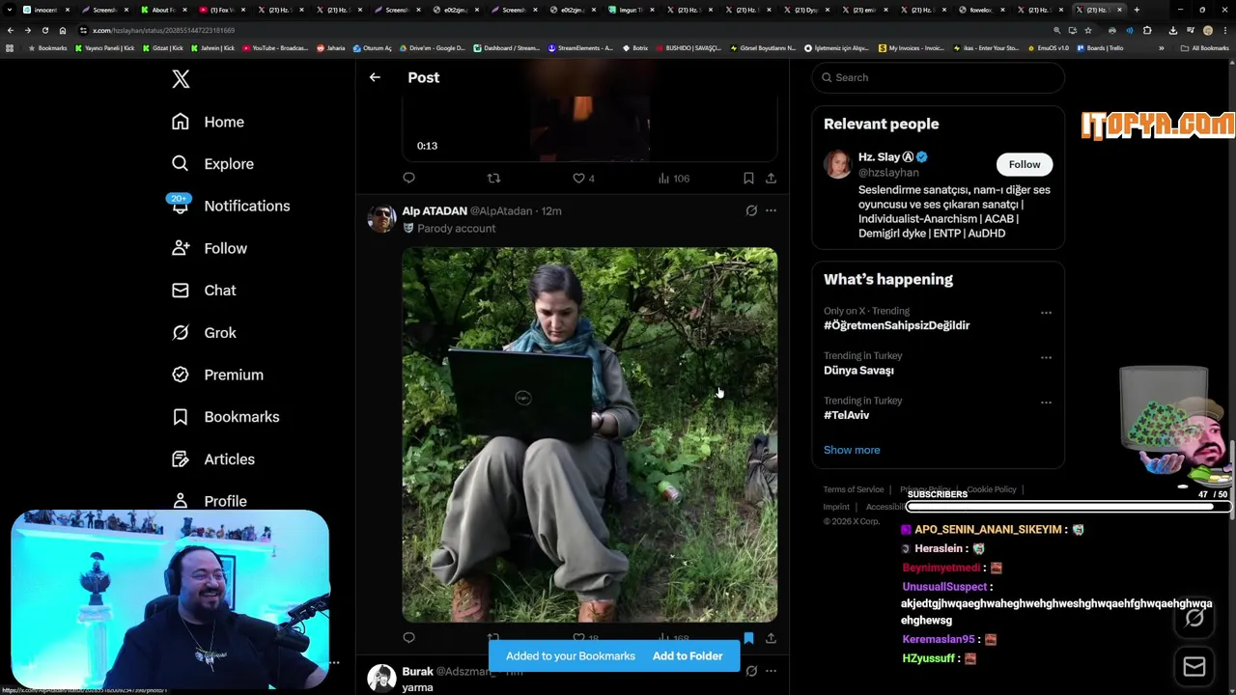This screenshot has width=1236, height=695.
Task: Go back with the Post arrow
Action: pos(375,77)
